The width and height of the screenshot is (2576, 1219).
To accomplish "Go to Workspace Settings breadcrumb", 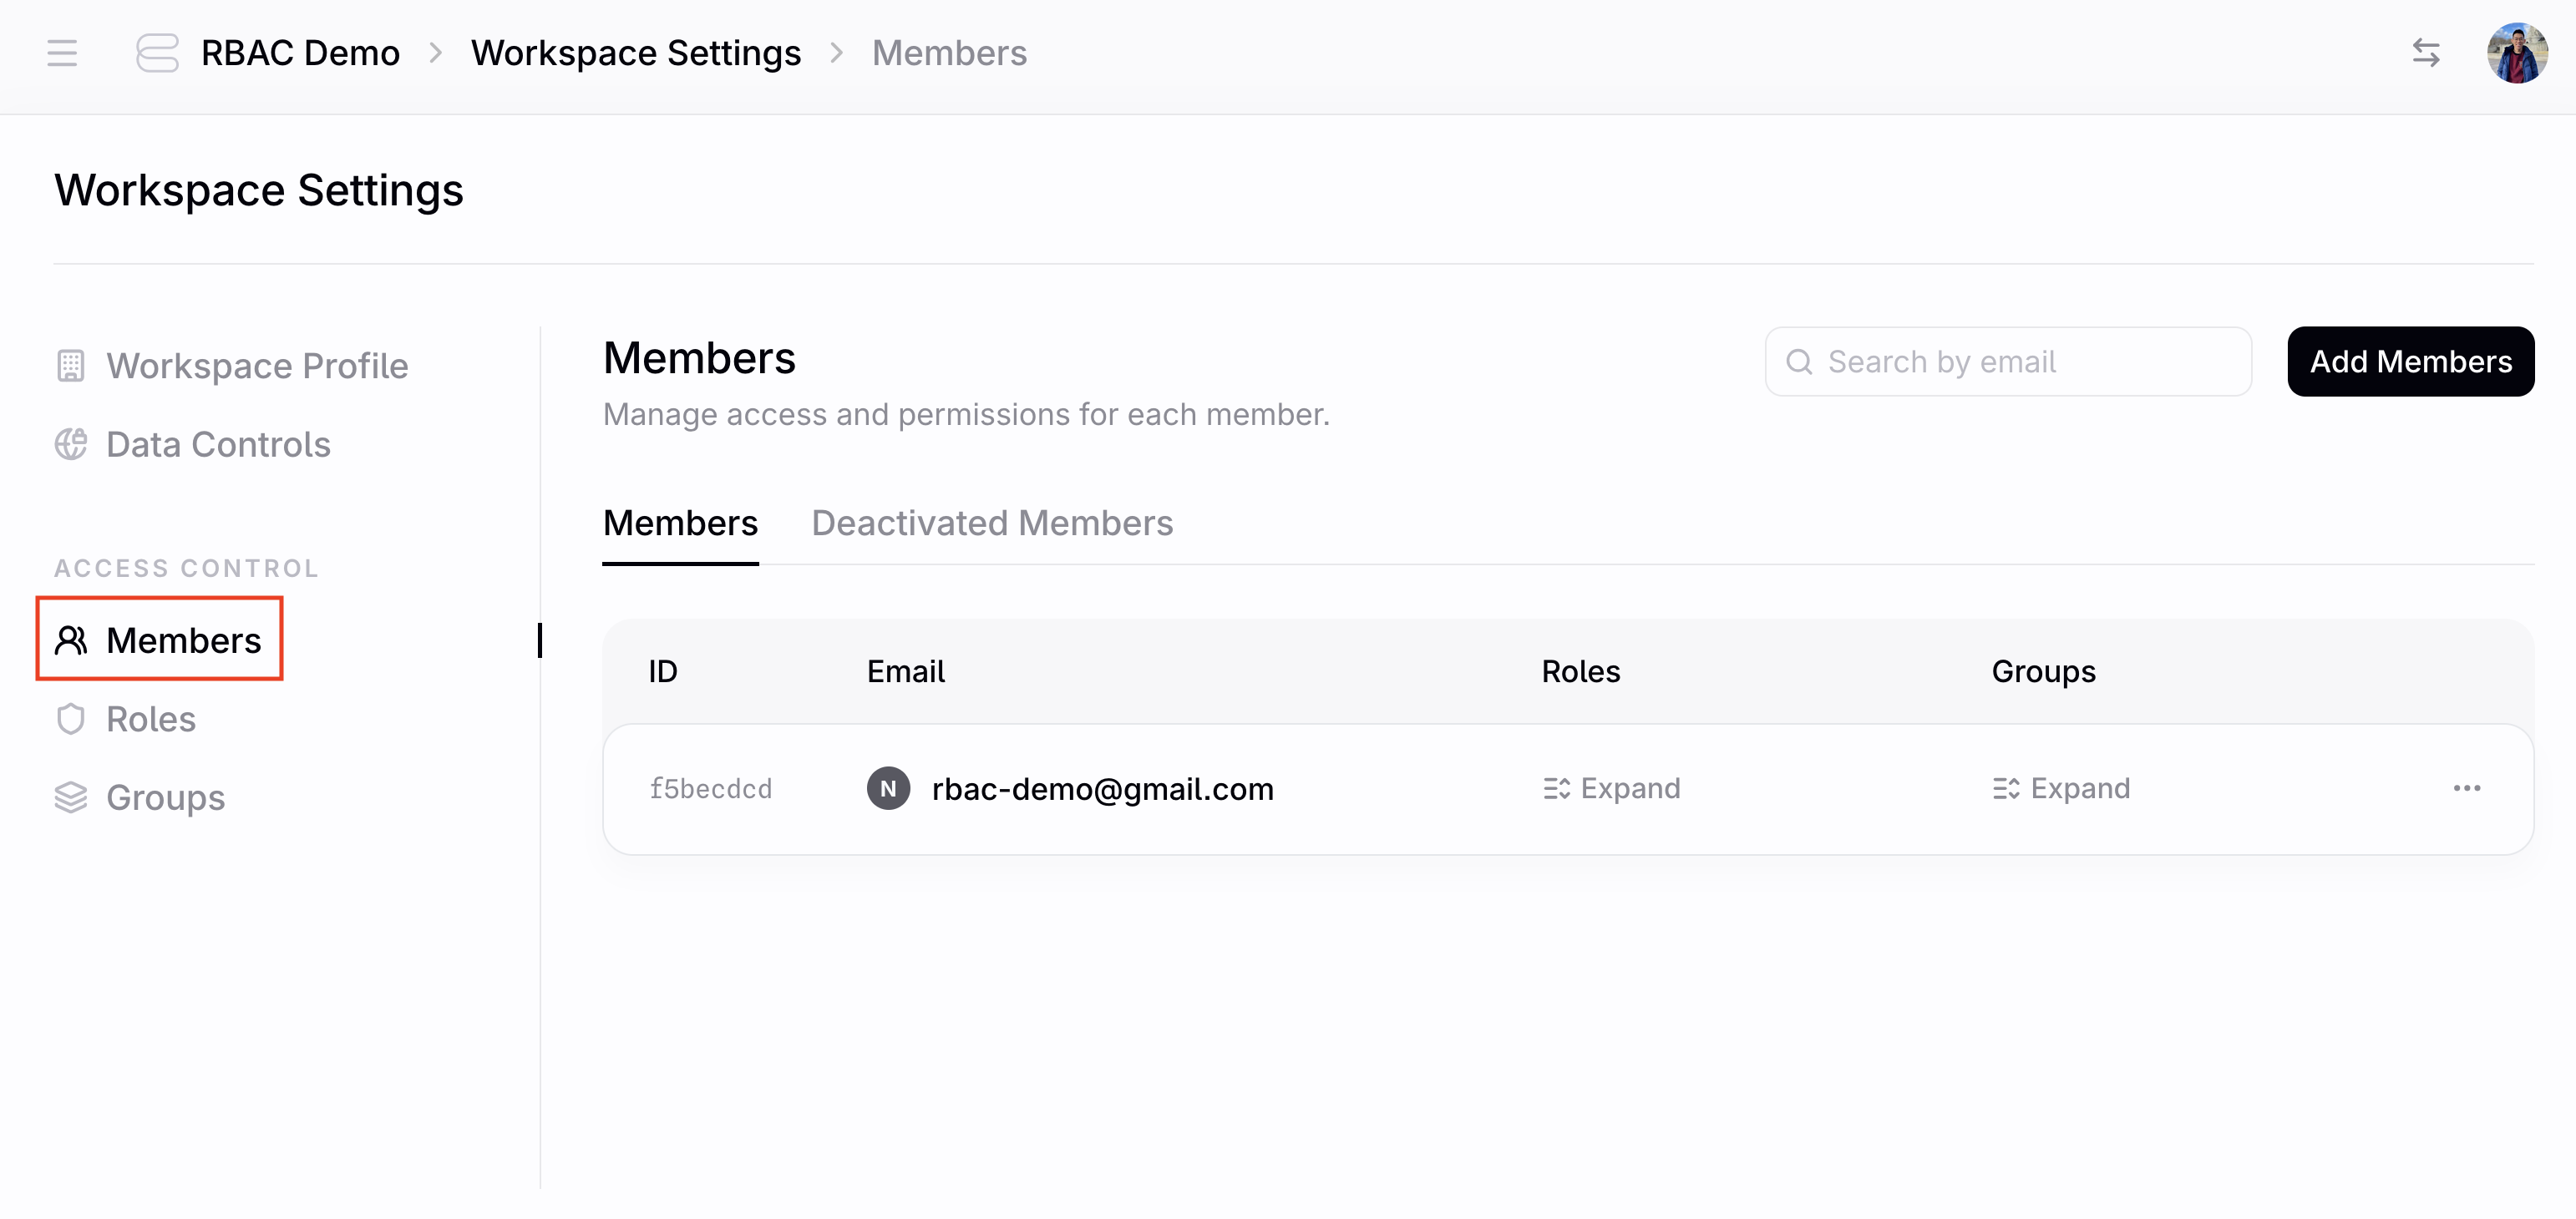I will pos(636,53).
